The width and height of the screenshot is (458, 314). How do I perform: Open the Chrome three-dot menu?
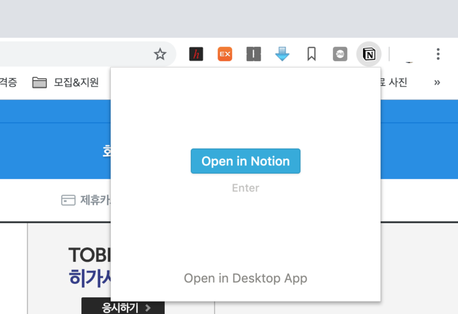pyautogui.click(x=438, y=54)
